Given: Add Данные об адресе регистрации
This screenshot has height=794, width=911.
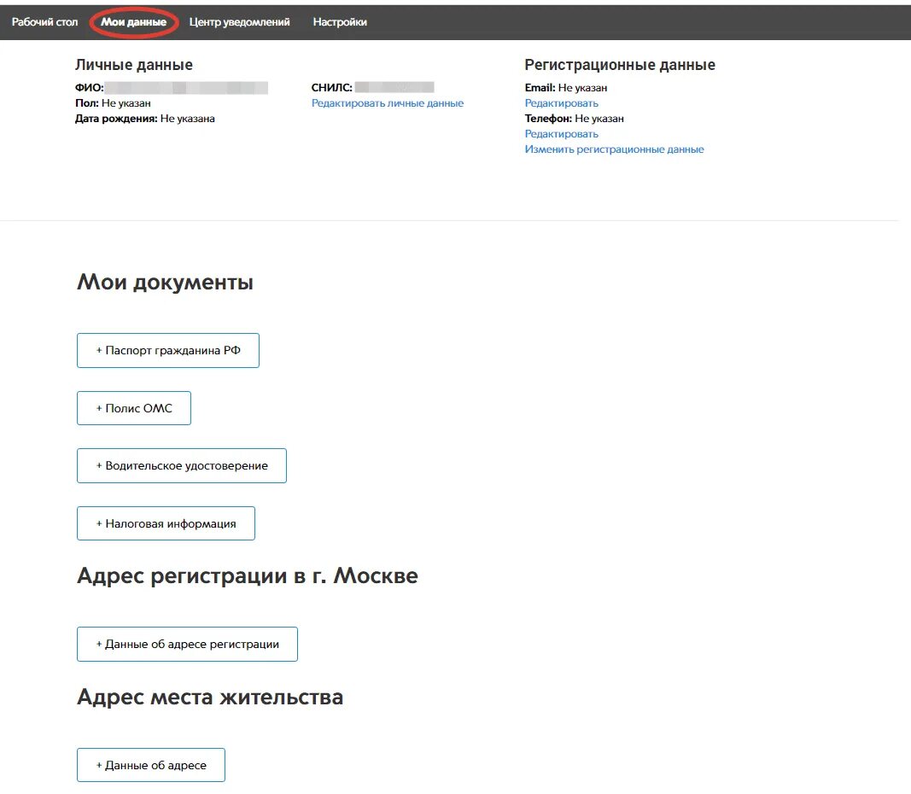Looking at the screenshot, I should pyautogui.click(x=187, y=644).
